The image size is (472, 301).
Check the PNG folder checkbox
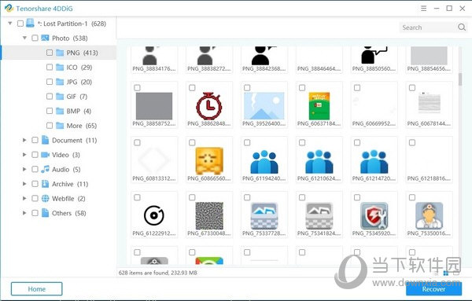[50, 53]
